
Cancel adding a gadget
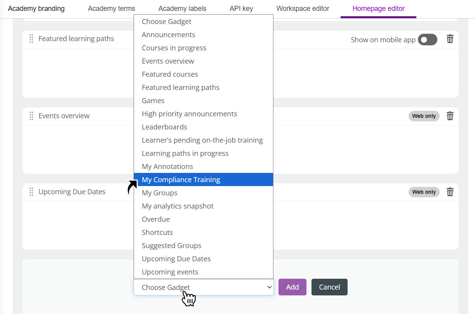(x=329, y=287)
